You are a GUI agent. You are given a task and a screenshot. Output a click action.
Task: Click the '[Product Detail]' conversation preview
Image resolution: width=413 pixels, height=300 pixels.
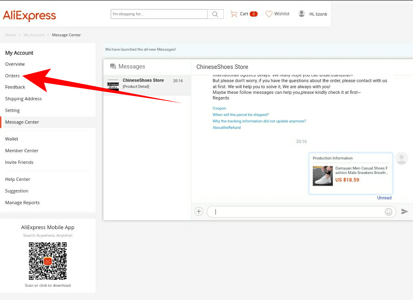click(136, 87)
